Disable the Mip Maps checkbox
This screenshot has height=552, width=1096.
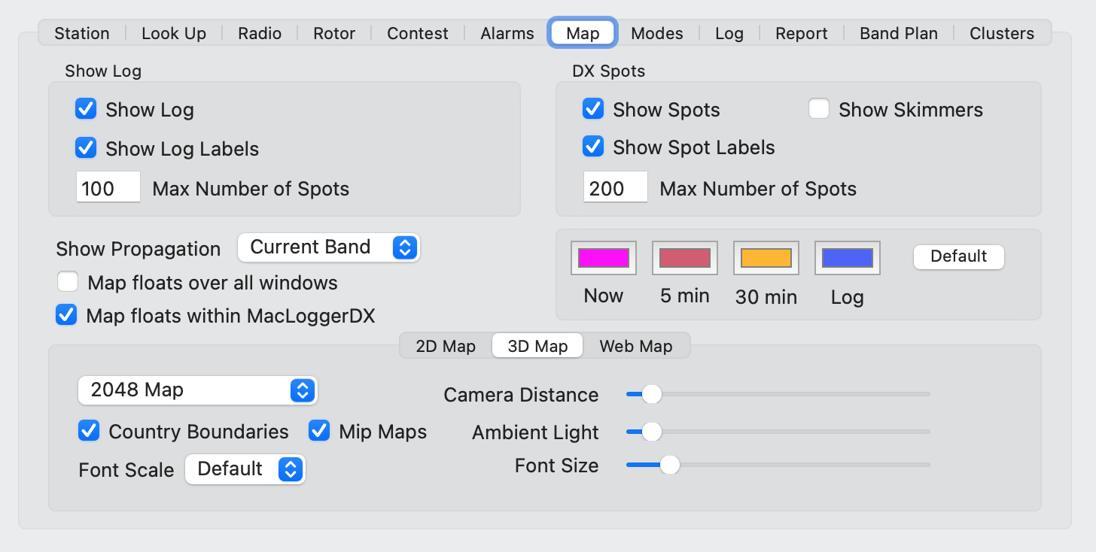[319, 431]
